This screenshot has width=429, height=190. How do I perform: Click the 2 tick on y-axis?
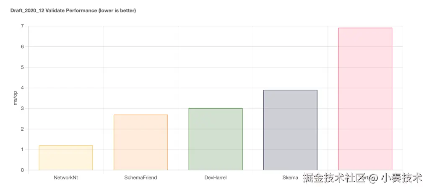[x=22, y=129]
